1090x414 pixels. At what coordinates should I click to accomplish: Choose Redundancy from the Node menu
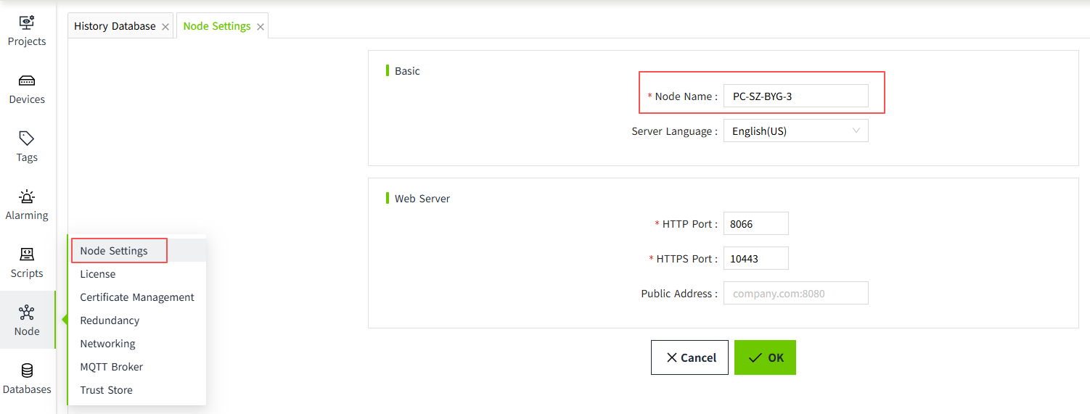[110, 320]
